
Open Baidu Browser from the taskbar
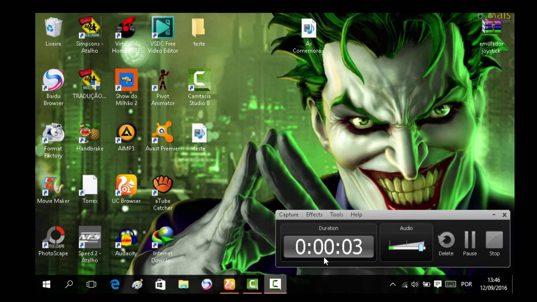[x=206, y=284]
